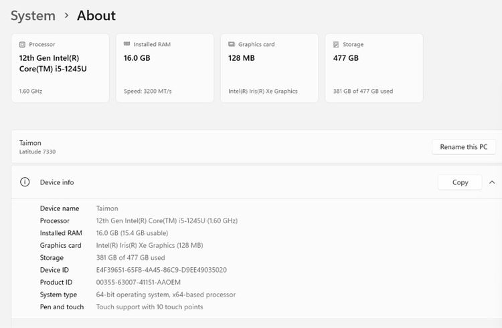The width and height of the screenshot is (502, 328).
Task: Click the Installed RAM memory icon
Action: coord(127,45)
